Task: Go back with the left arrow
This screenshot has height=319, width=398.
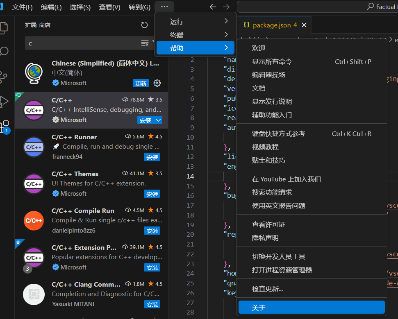Action: (213, 7)
